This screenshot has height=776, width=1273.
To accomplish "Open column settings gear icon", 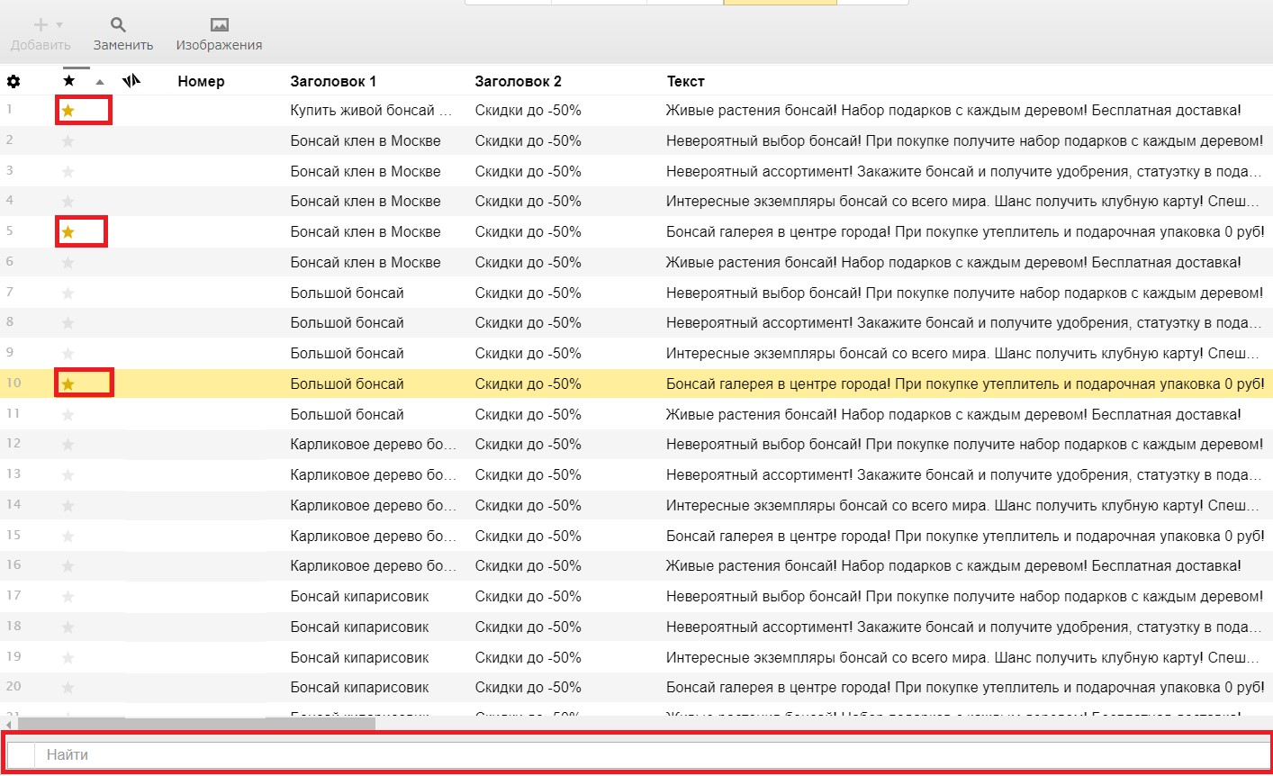I will pos(14,82).
